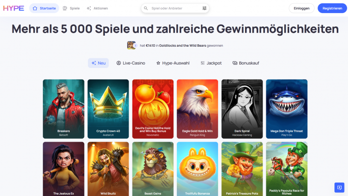Select the Neu category tab
This screenshot has width=348, height=196.
coord(98,63)
